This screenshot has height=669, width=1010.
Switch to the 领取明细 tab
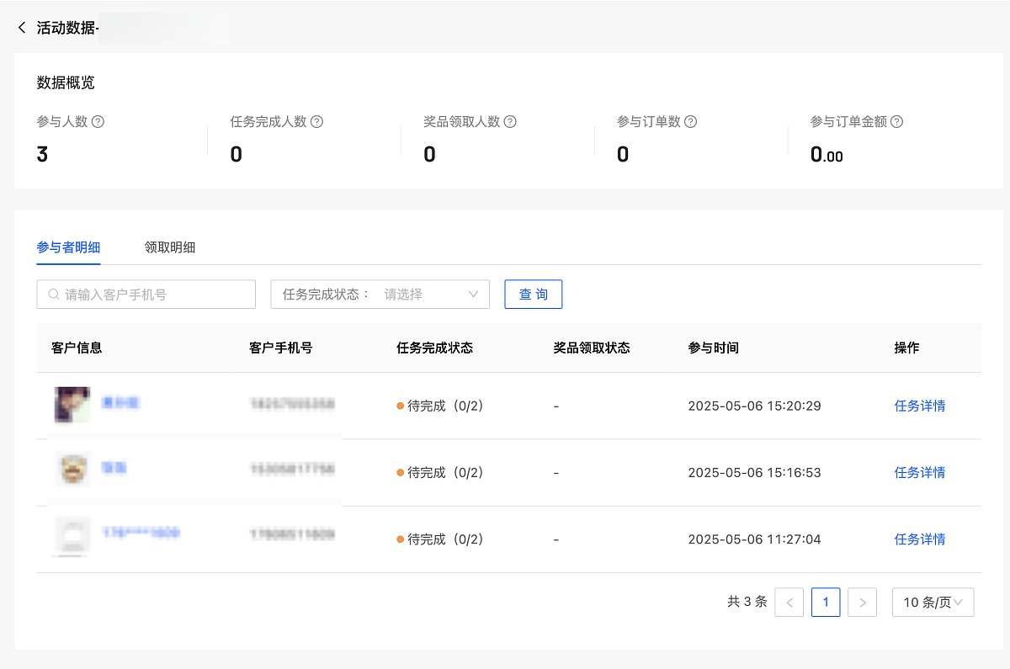pos(170,247)
